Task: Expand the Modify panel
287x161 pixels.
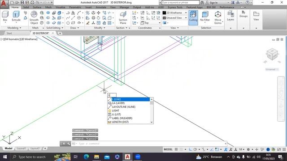Action: [x=100, y=28]
